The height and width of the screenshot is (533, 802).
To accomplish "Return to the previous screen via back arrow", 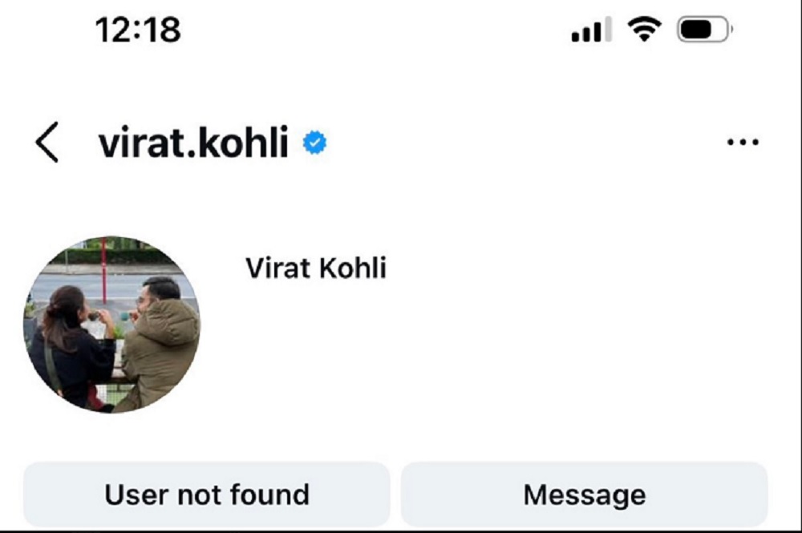I will pyautogui.click(x=47, y=143).
